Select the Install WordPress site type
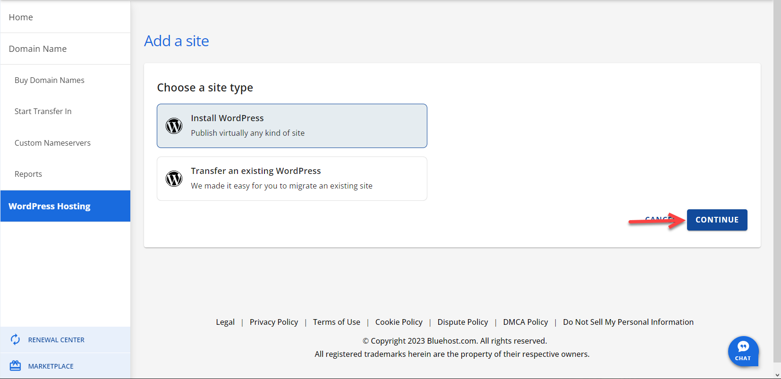 292,126
